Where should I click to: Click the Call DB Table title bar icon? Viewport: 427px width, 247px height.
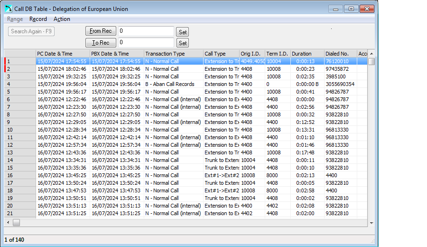[x=9, y=9]
